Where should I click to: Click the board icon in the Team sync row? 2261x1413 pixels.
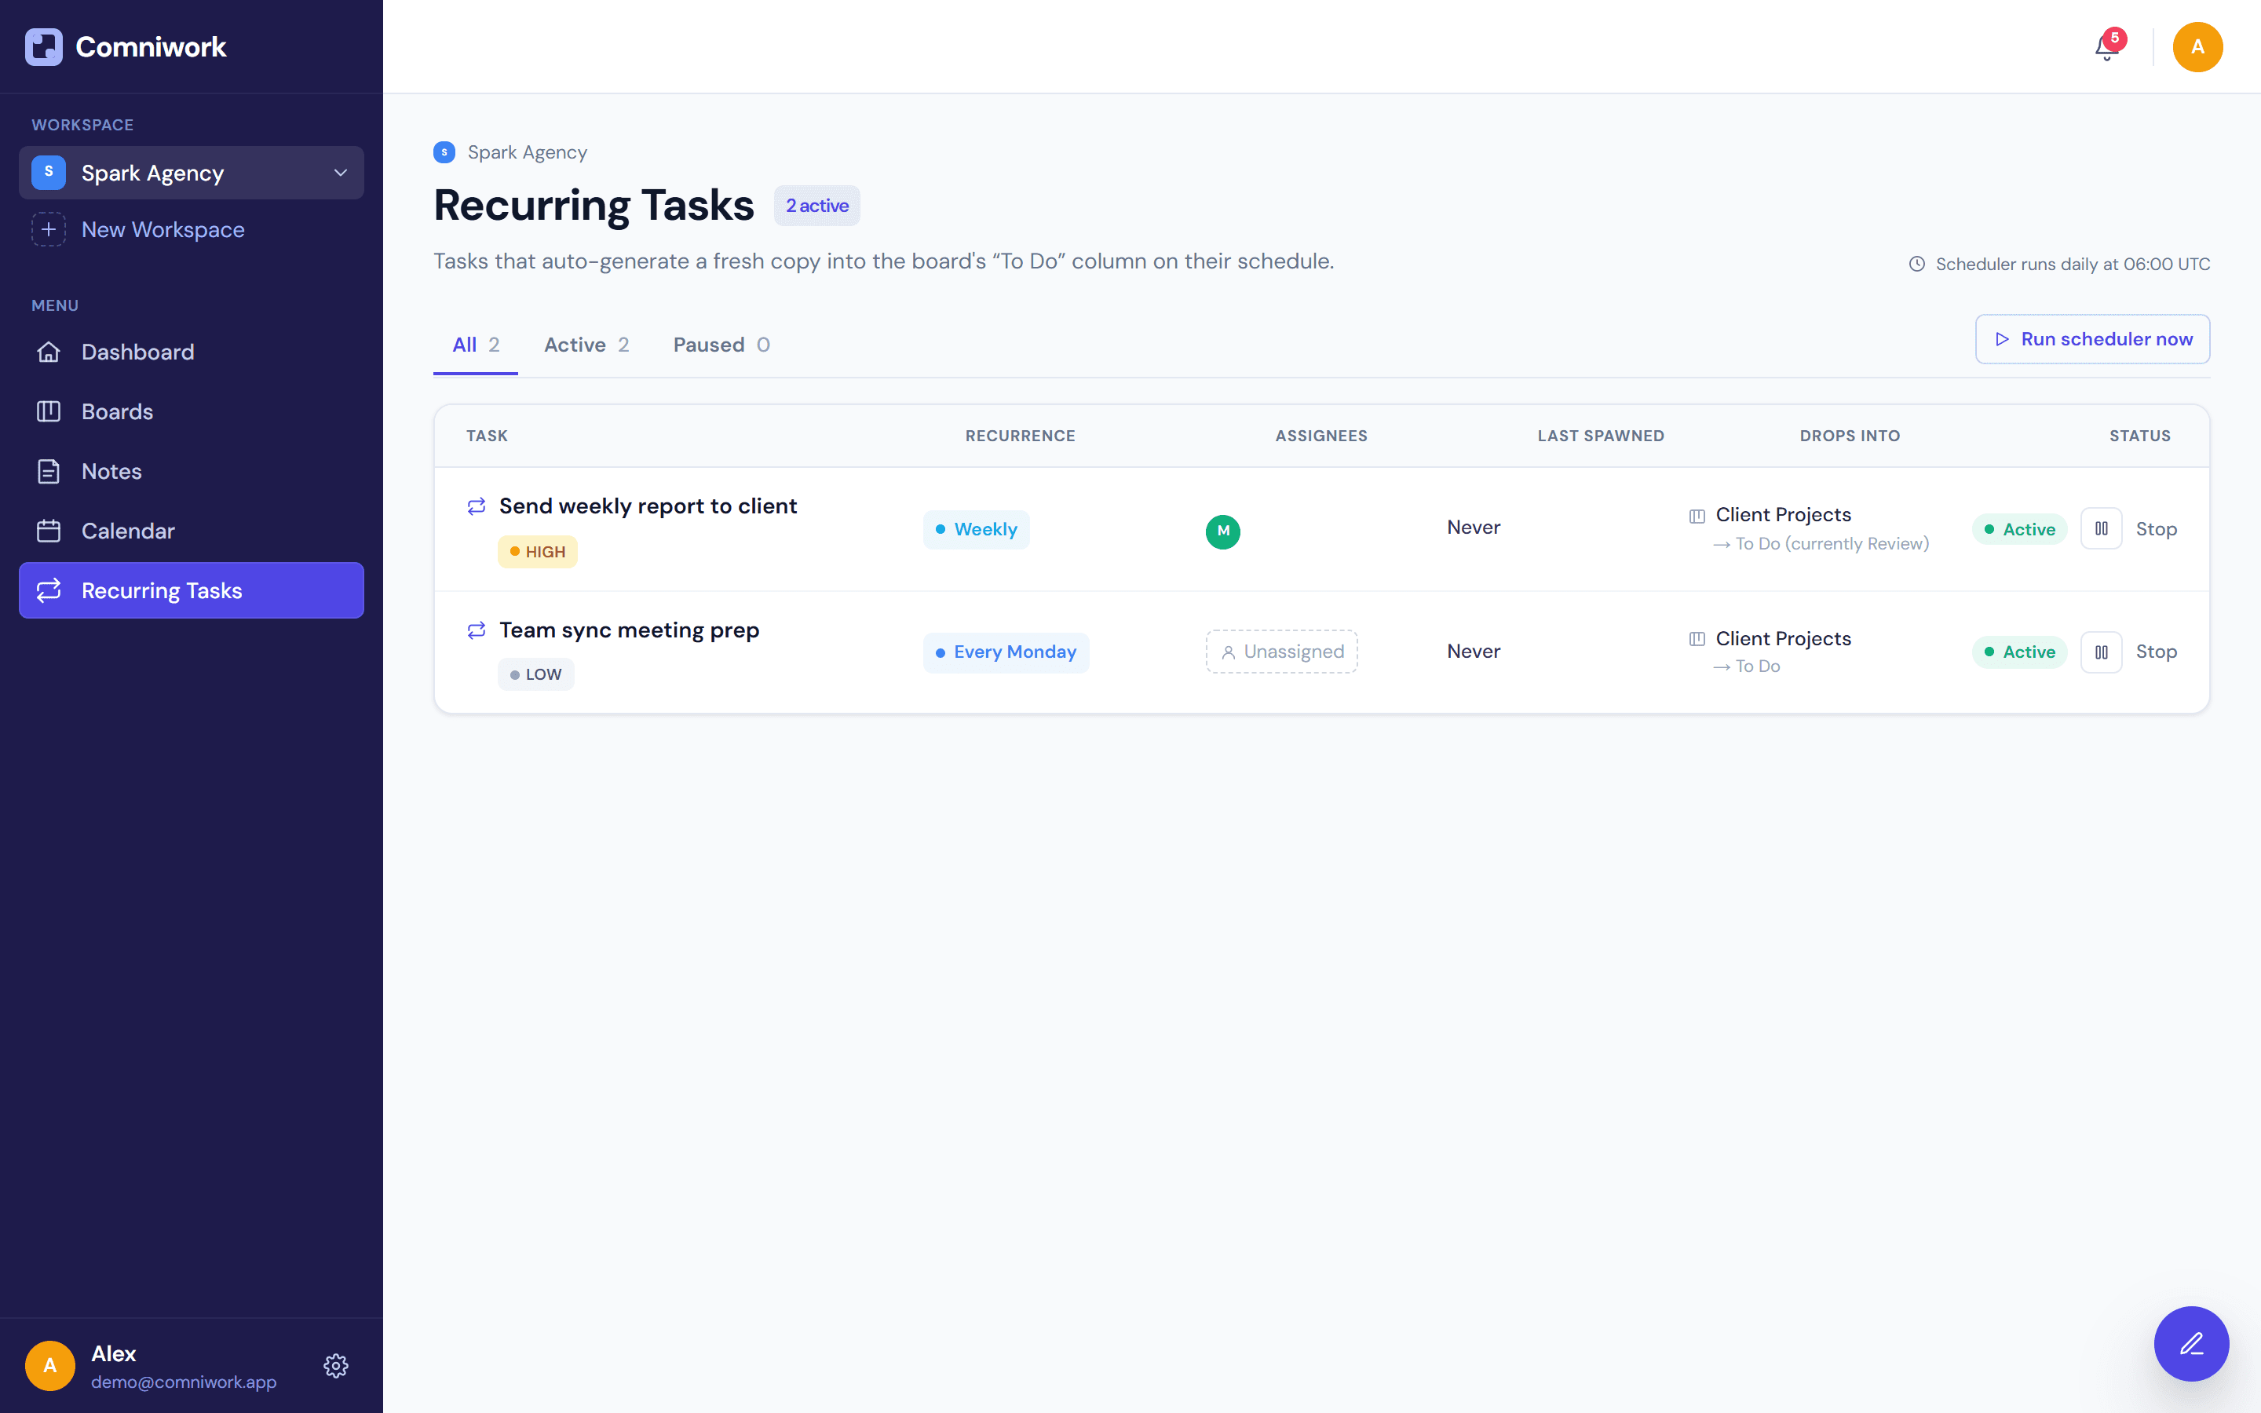coord(1697,639)
